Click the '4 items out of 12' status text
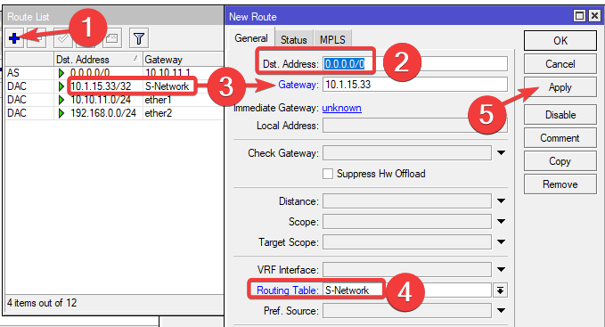Viewport: 605px width, 327px height. [x=42, y=303]
